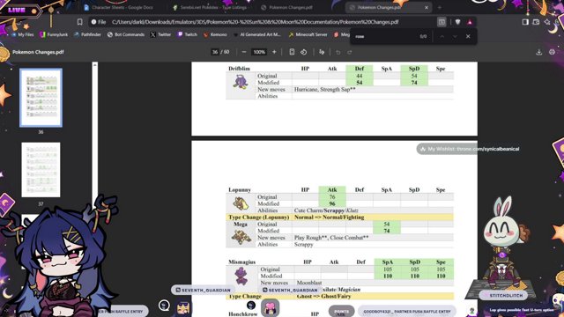564x317 pixels.
Task: Download the PDF file
Action: [x=538, y=52]
